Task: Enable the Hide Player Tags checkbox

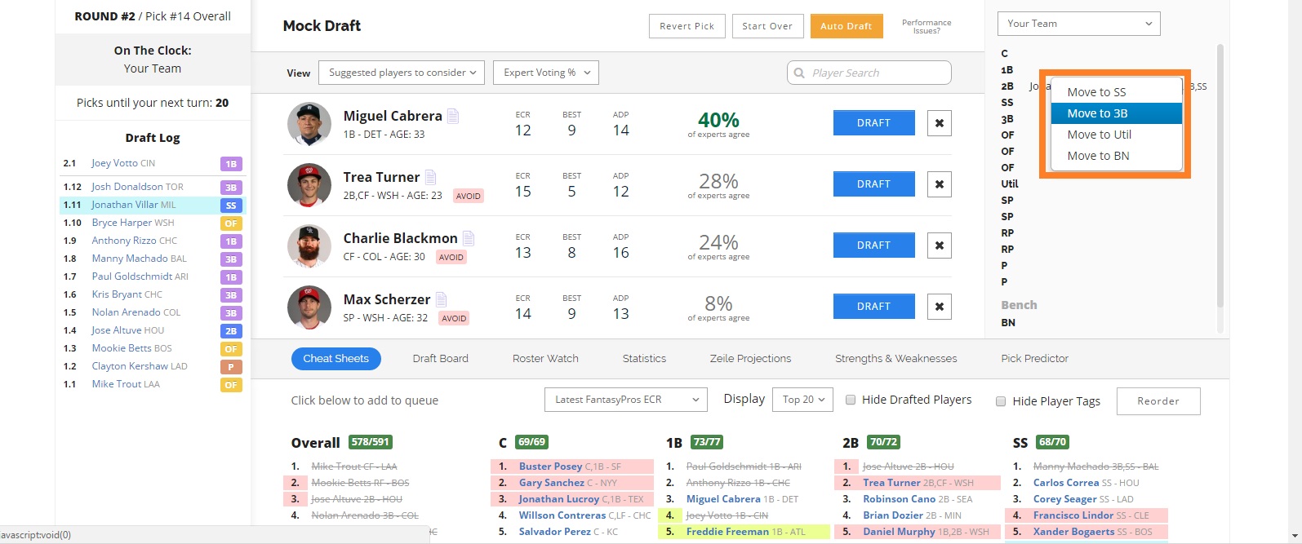Action: point(1001,400)
